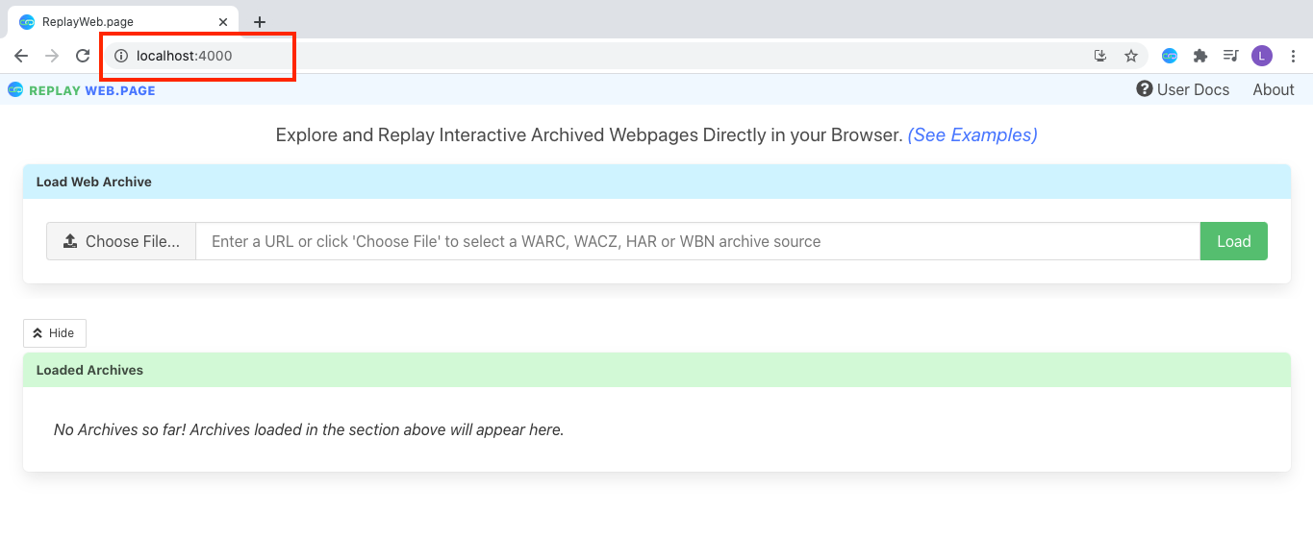Open the ReplayWeb.page extension icon
This screenshot has height=537, width=1313.
(x=1170, y=56)
